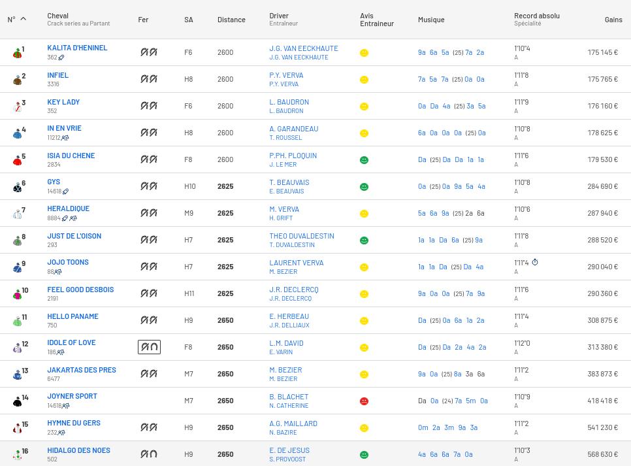Open the HERALDIQUE horse page
The width and height of the screenshot is (631, 466).
click(68, 208)
